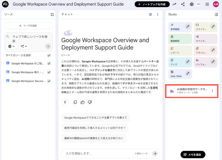This screenshot has width=222, height=160.
Task: Open chat configuration sliders icon
Action: tap(151, 15)
